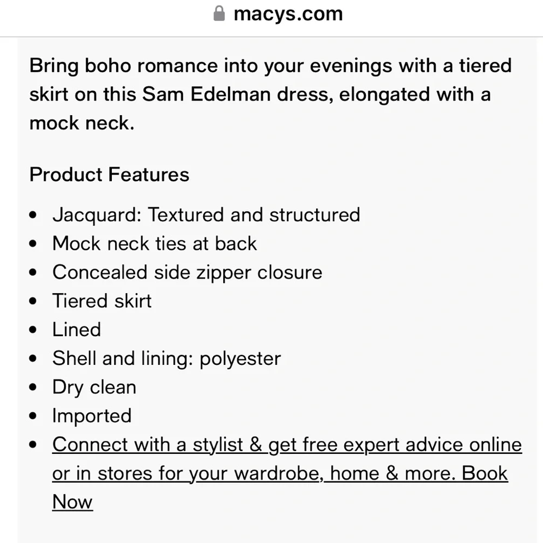This screenshot has width=543, height=543.
Task: Click the Jacquard: Textured and structured text
Action: coord(206,214)
